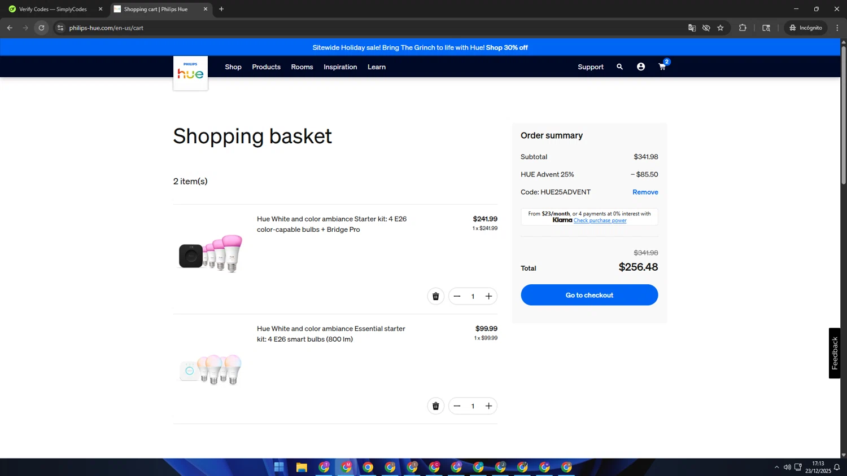Open the Incógnito profile indicator

806,28
